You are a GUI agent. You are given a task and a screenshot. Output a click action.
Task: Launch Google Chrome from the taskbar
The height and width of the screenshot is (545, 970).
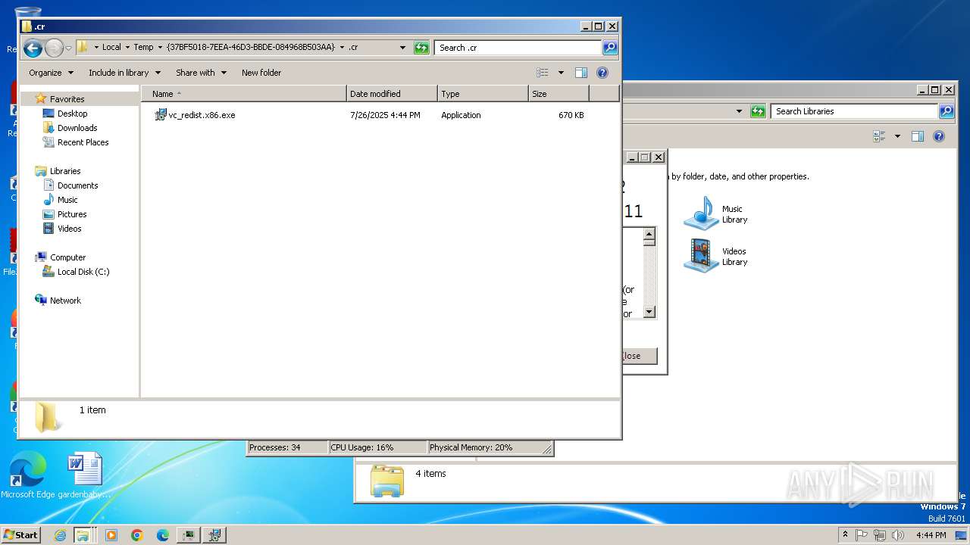coord(137,535)
